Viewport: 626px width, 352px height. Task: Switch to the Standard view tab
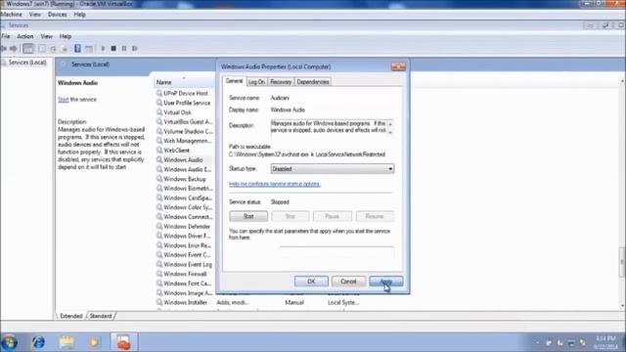point(101,316)
